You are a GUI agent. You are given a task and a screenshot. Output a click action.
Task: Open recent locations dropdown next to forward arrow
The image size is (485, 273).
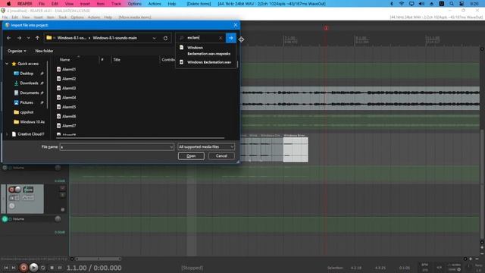pyautogui.click(x=29, y=38)
